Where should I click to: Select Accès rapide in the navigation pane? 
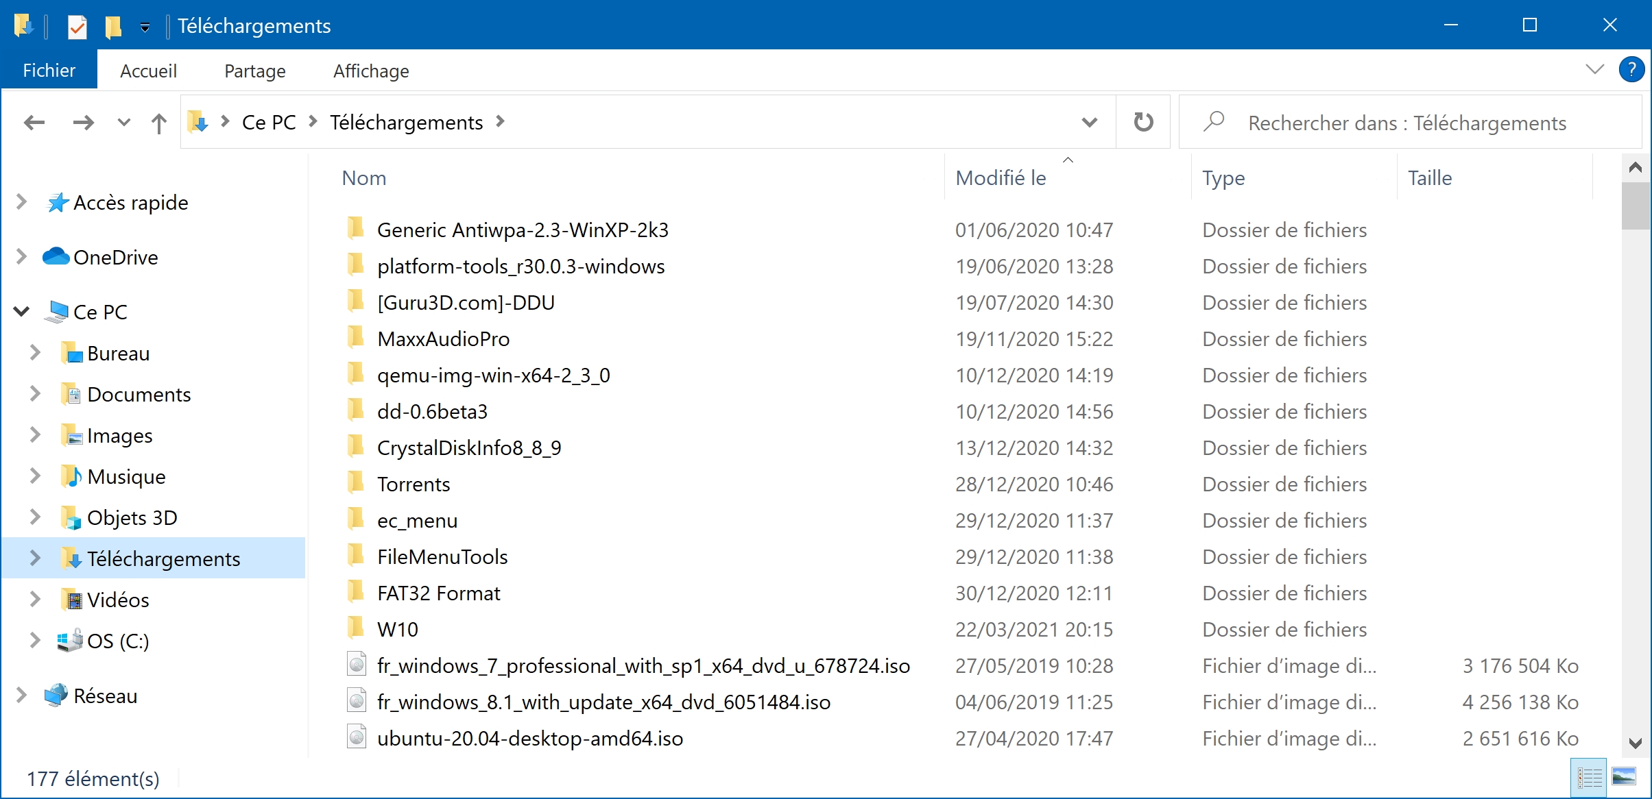click(130, 203)
